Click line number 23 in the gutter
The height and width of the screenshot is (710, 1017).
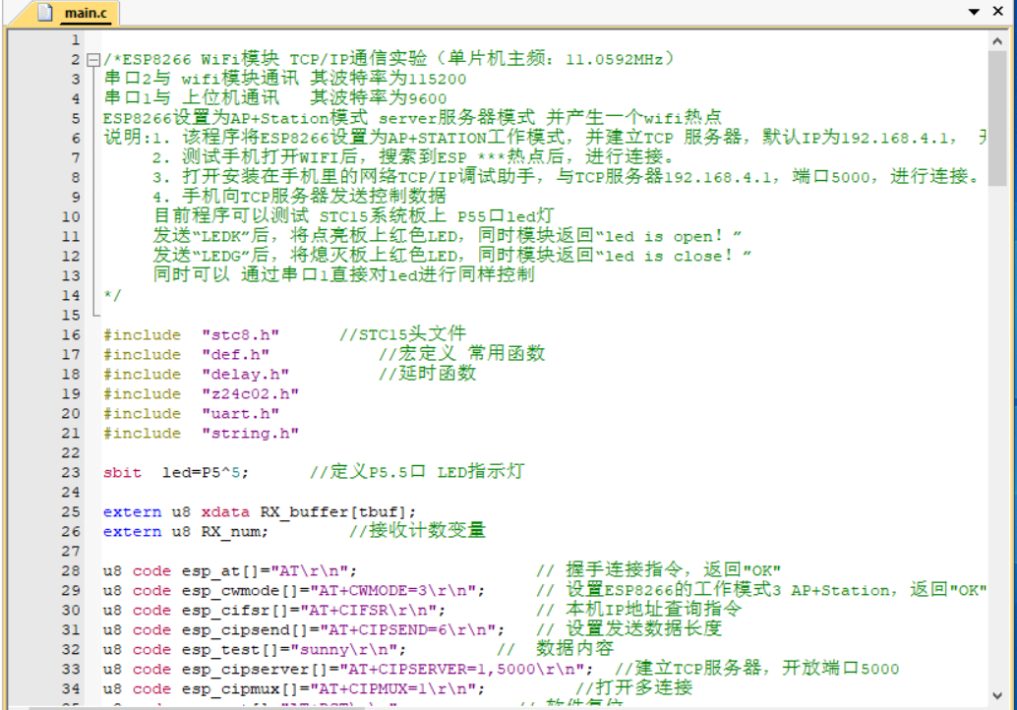point(71,472)
